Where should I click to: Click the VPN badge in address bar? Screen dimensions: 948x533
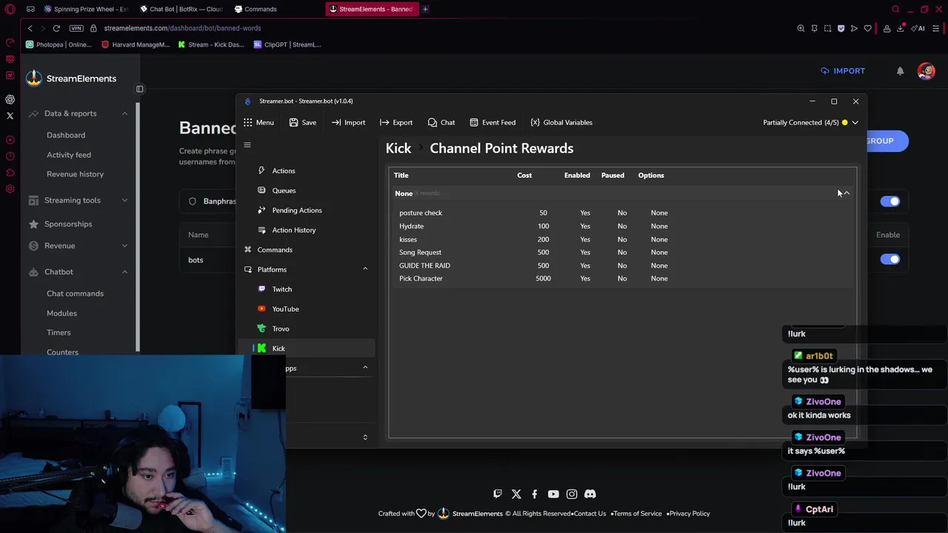(x=76, y=28)
